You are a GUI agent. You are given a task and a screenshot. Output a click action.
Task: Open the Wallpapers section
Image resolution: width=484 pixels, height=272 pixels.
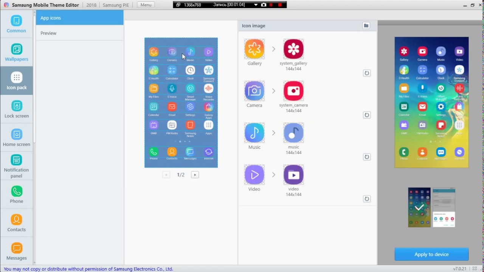point(16,53)
